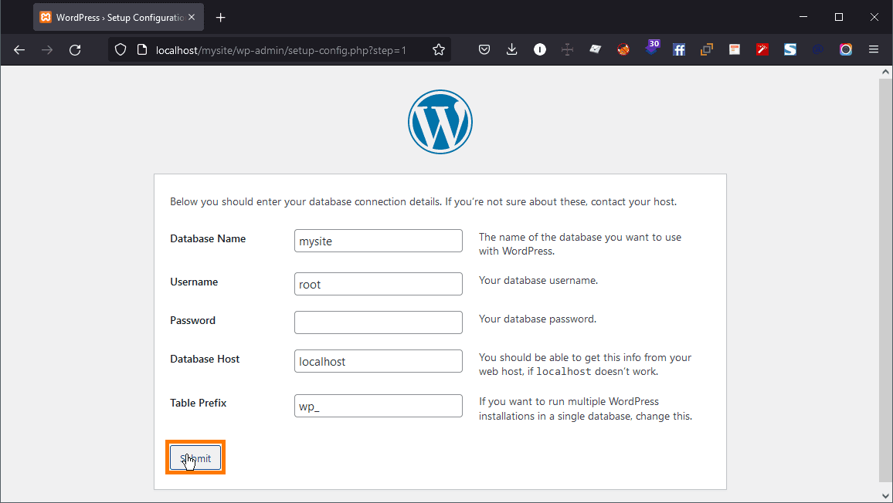Click the dark blue @ extension icon
Screen dimensions: 893x503
(818, 50)
